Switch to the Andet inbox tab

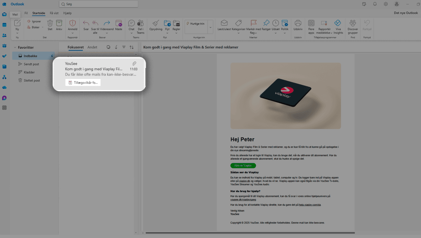point(92,47)
